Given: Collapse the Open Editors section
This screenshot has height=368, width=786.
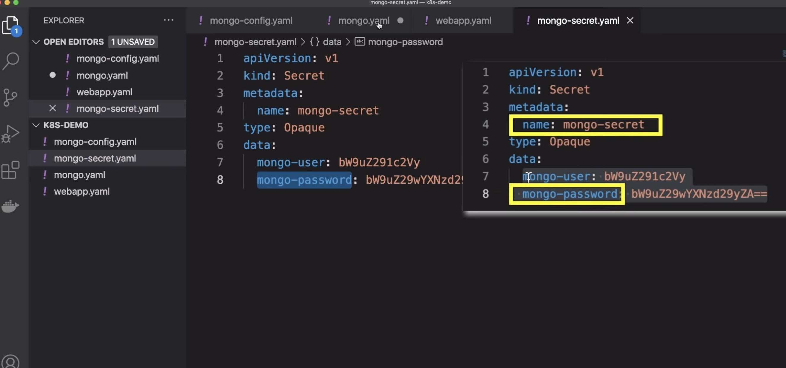Looking at the screenshot, I should [x=36, y=42].
